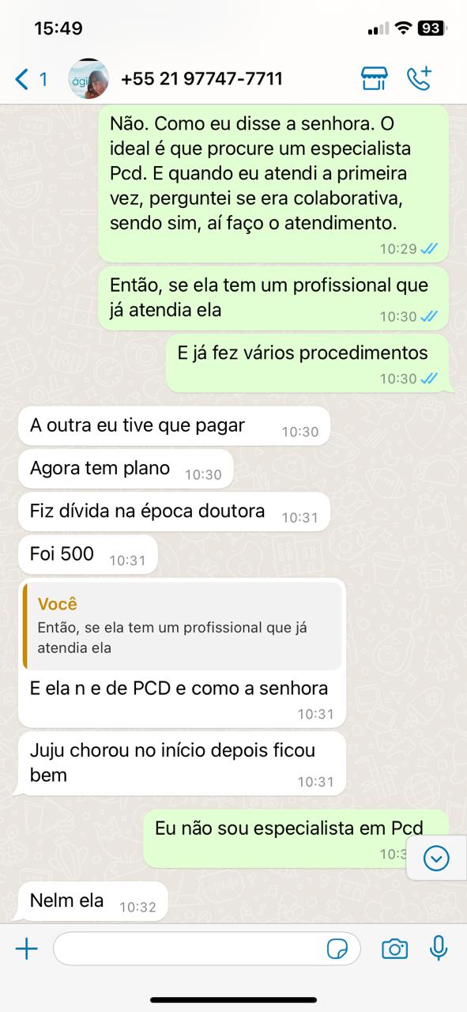
Task: Open the camera icon beside message field
Action: tap(394, 949)
